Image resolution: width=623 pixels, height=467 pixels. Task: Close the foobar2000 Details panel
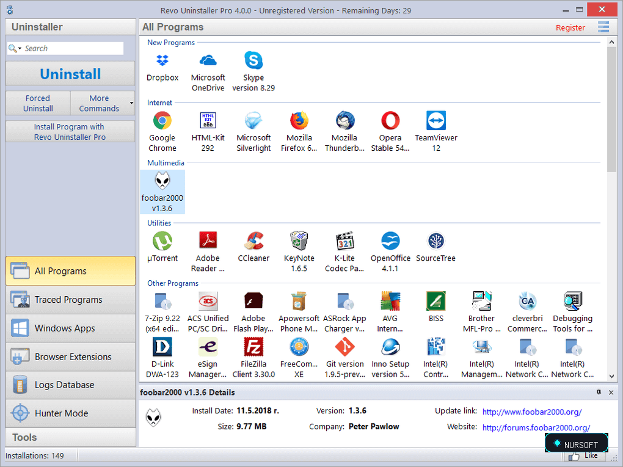coord(611,393)
